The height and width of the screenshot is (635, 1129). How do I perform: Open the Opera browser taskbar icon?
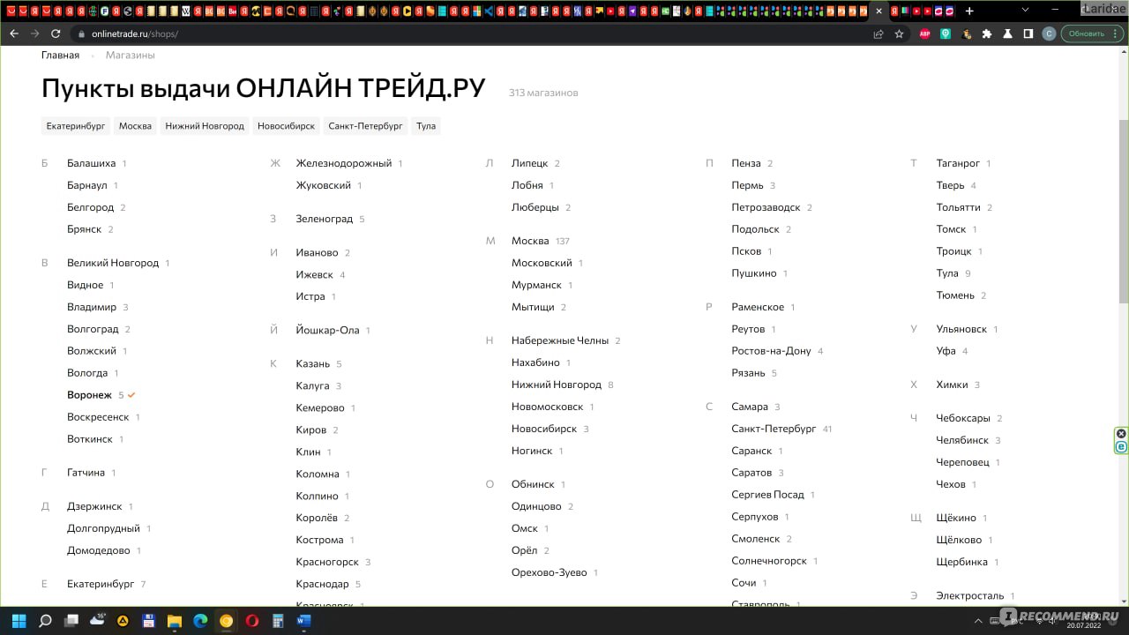252,621
